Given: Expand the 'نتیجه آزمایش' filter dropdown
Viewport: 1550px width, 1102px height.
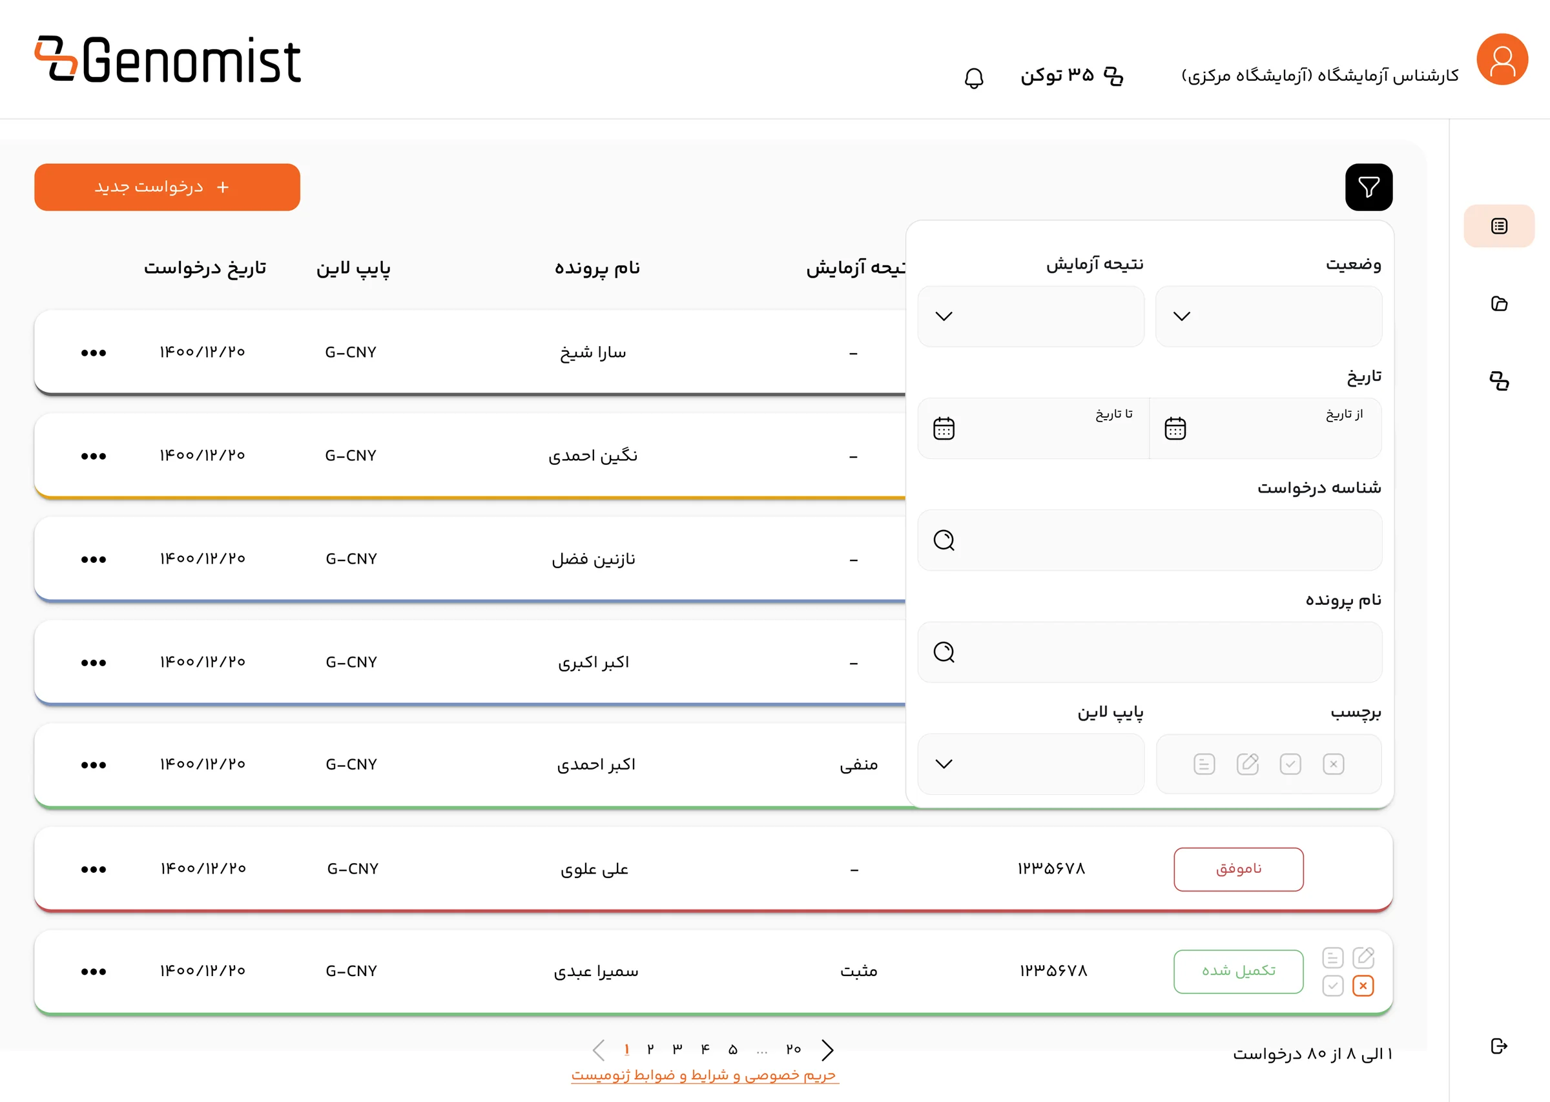Looking at the screenshot, I should 1031,316.
